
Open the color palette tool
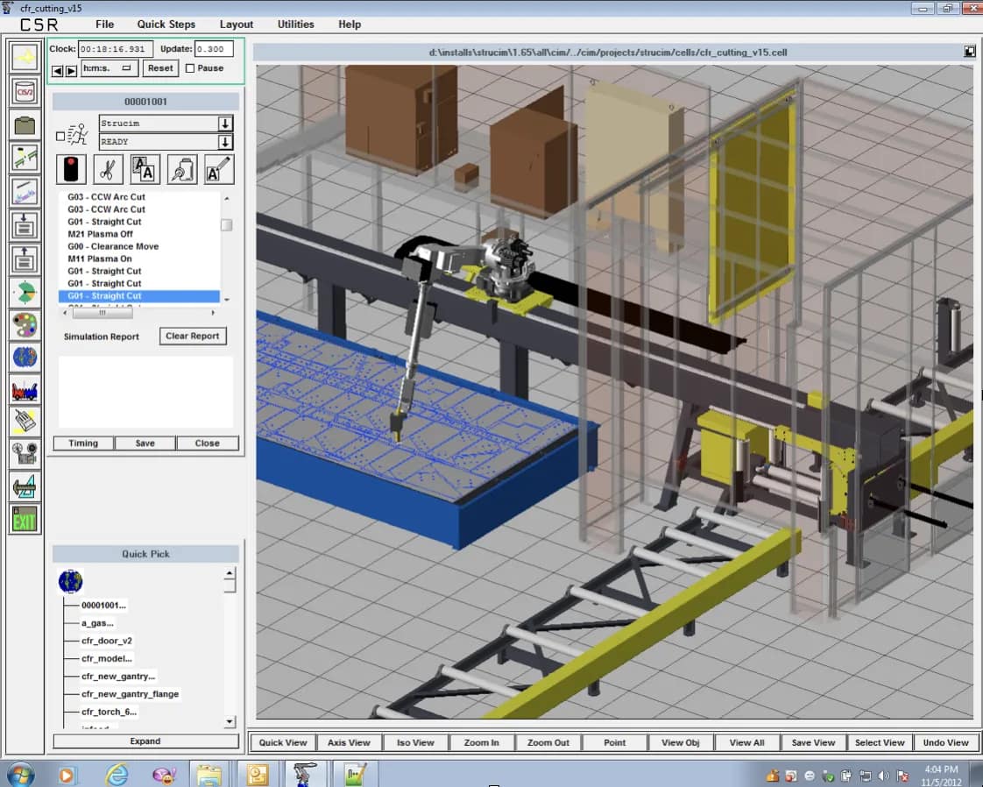pyautogui.click(x=25, y=325)
